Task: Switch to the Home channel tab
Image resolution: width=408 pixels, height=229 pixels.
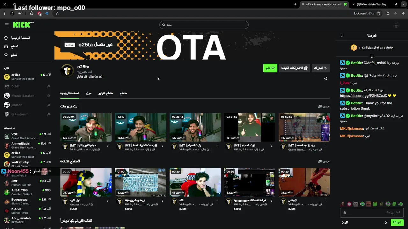Action: [x=70, y=93]
